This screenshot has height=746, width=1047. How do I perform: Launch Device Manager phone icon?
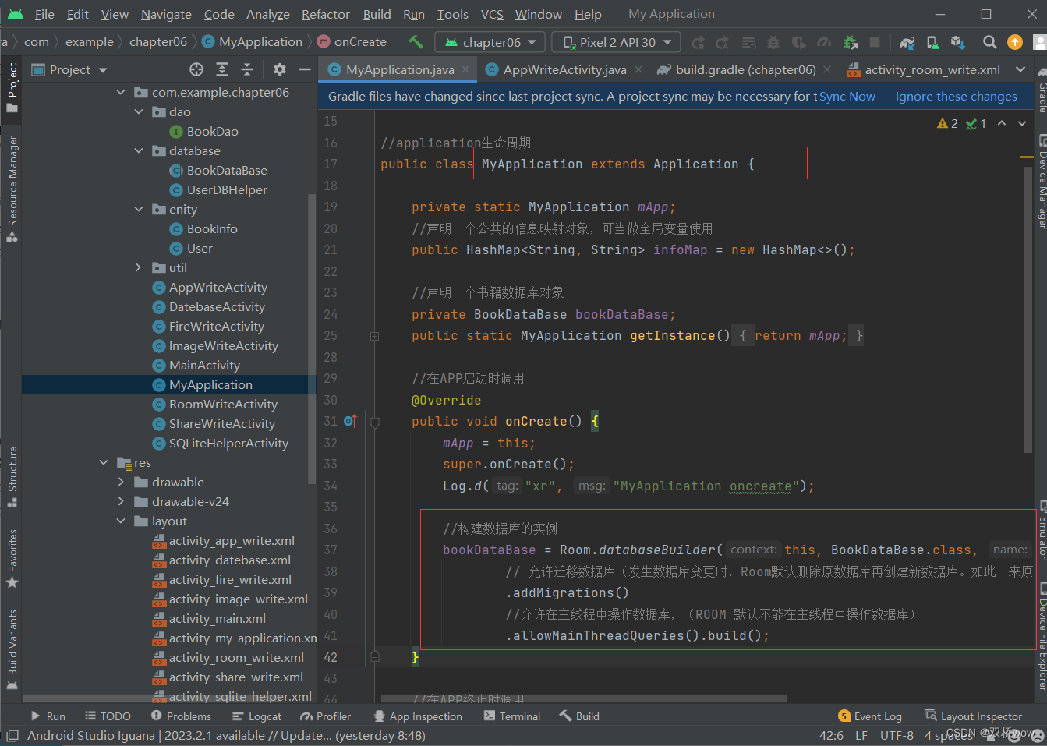coord(931,41)
